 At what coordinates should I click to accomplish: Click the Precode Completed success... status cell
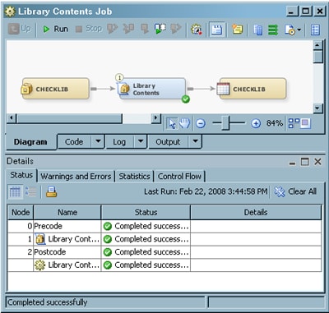[146, 226]
